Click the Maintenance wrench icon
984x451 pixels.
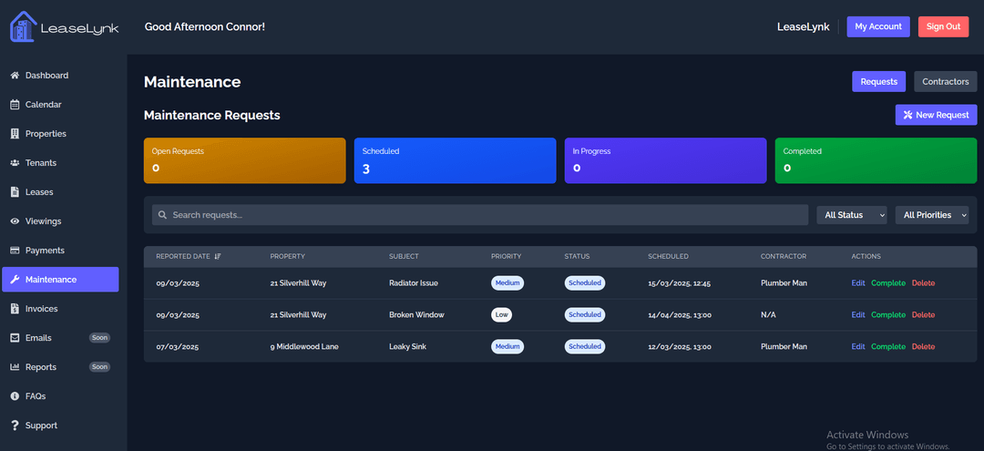(15, 280)
